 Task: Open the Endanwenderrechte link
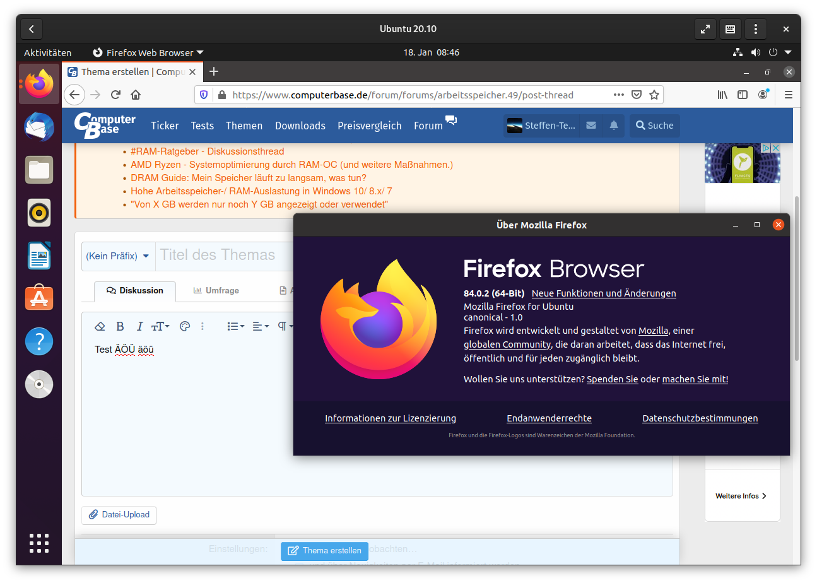[x=549, y=418]
